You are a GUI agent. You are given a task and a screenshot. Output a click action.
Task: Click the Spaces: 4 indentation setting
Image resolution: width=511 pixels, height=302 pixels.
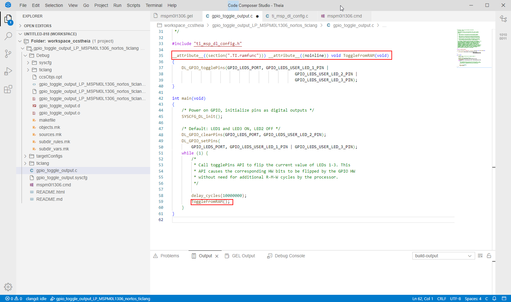pyautogui.click(x=473, y=299)
